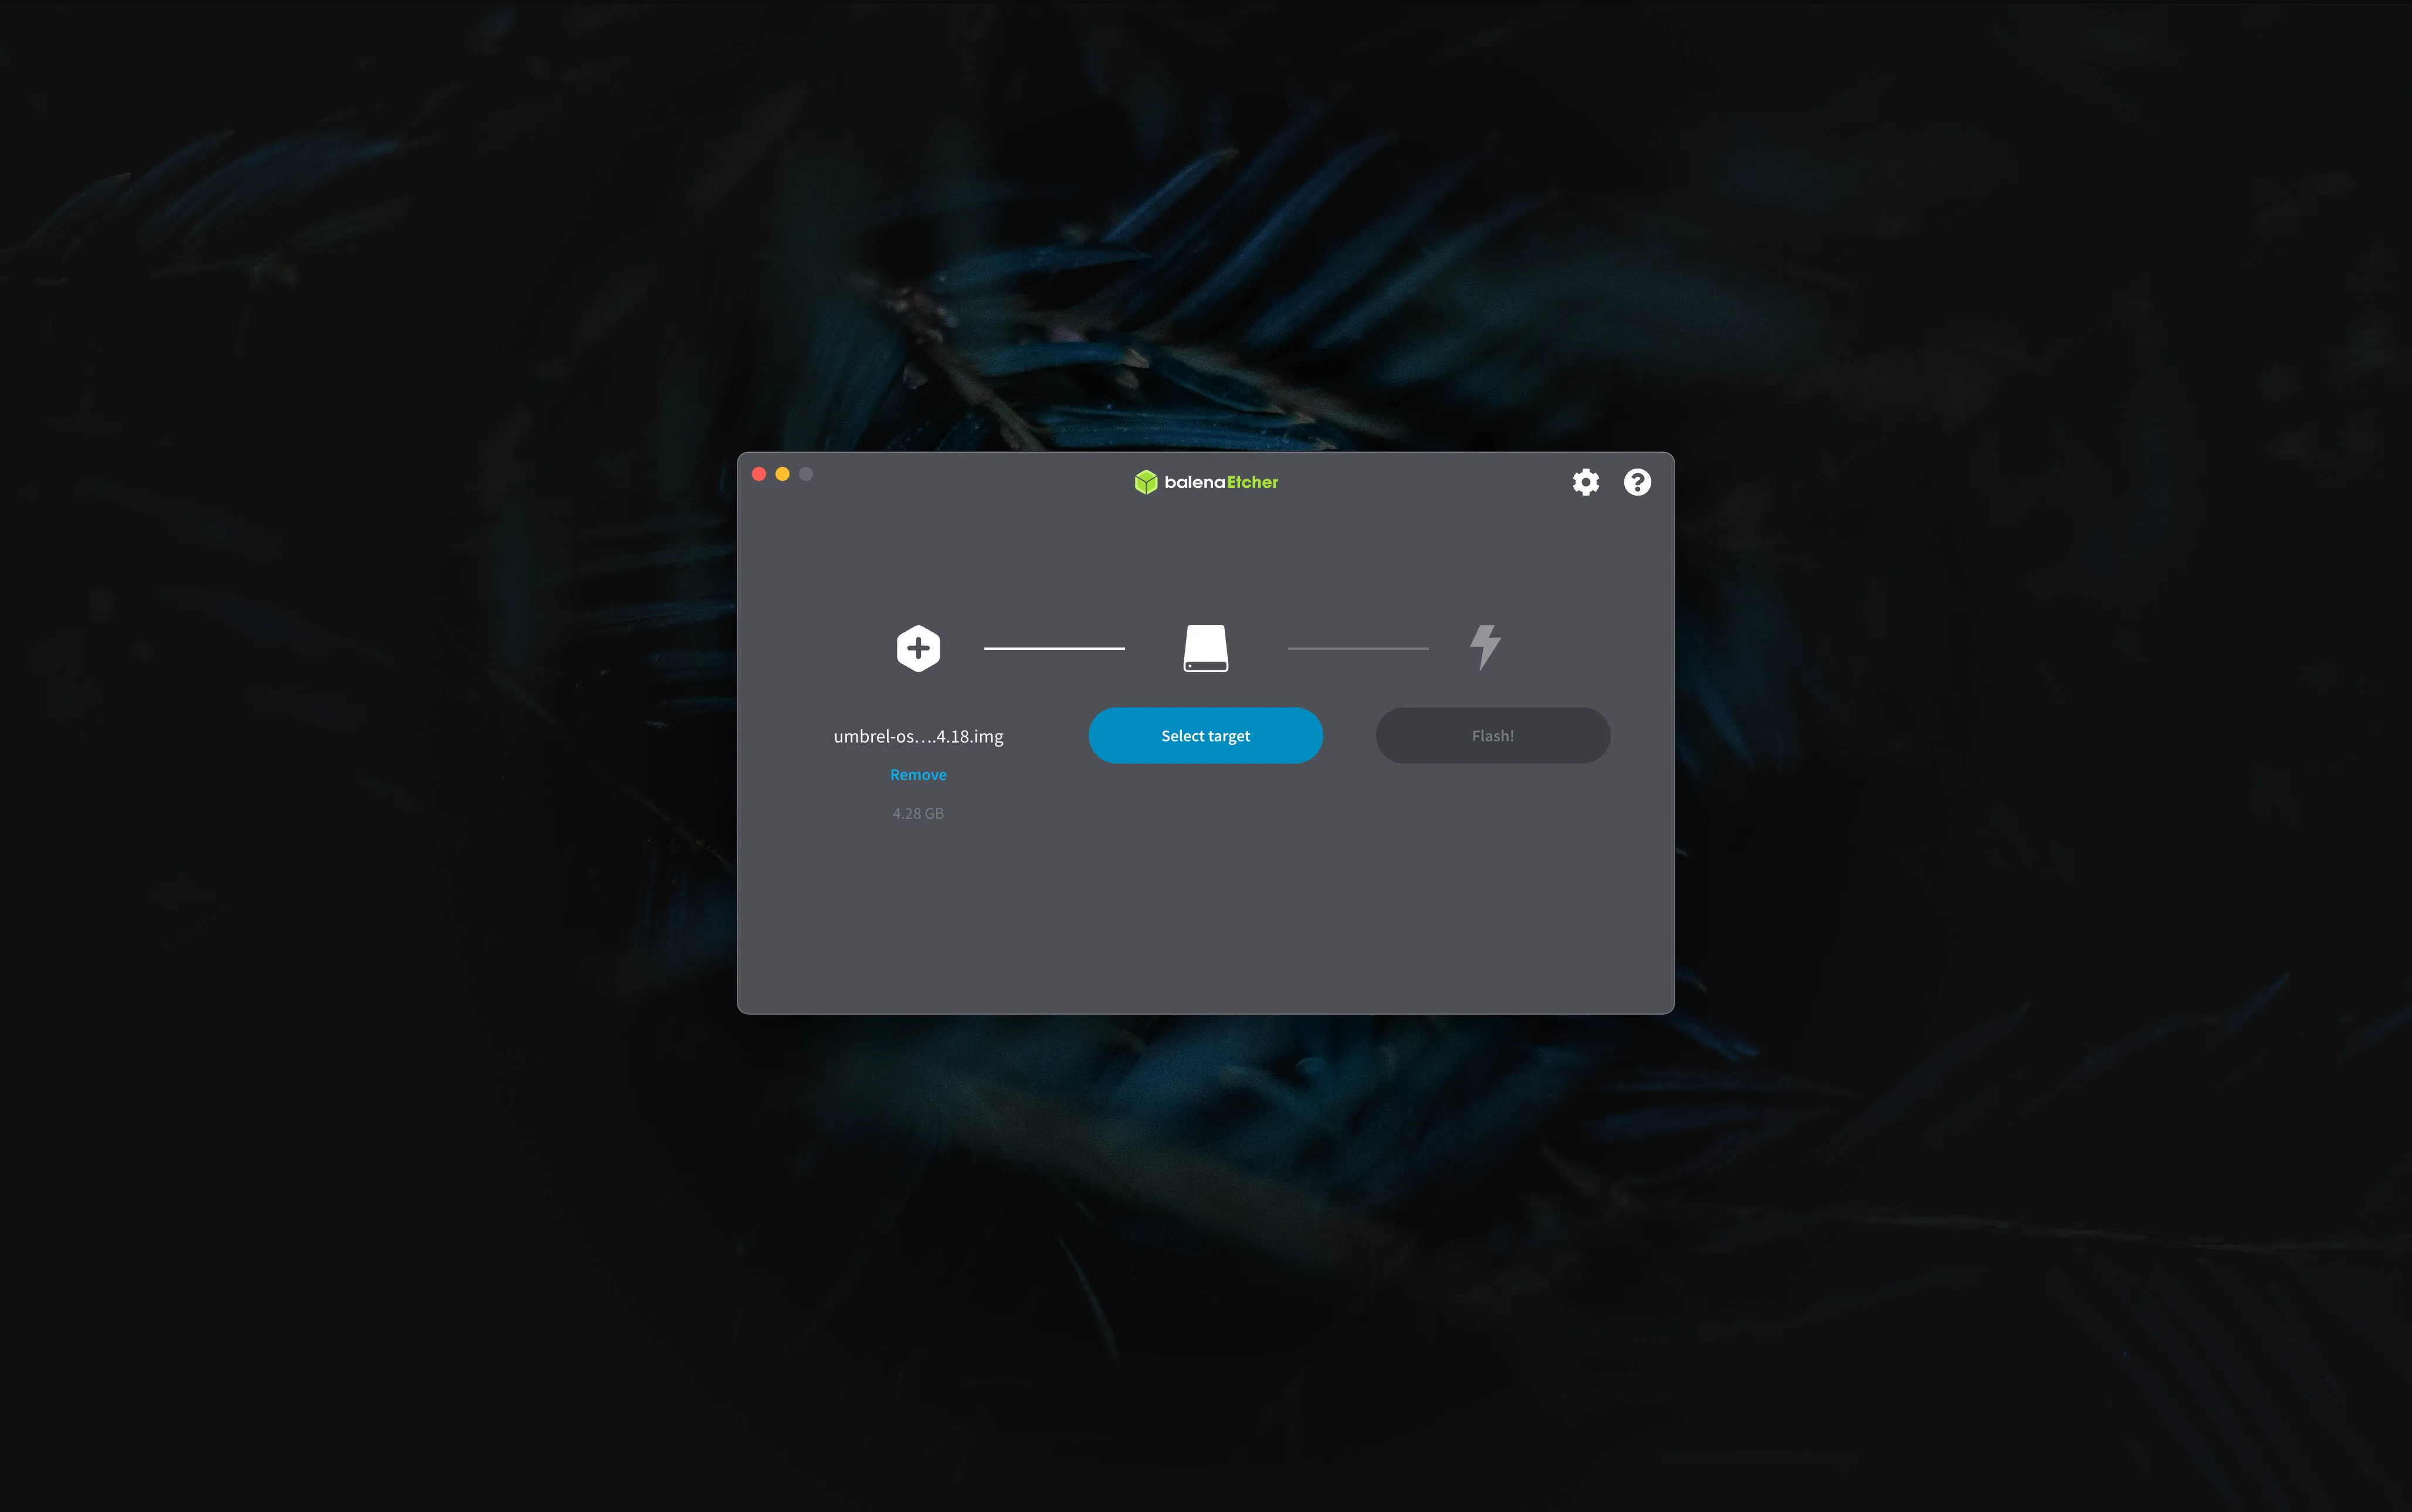2412x1512 pixels.
Task: Remove the loaded umbrel-os image
Action: pyautogui.click(x=918, y=774)
